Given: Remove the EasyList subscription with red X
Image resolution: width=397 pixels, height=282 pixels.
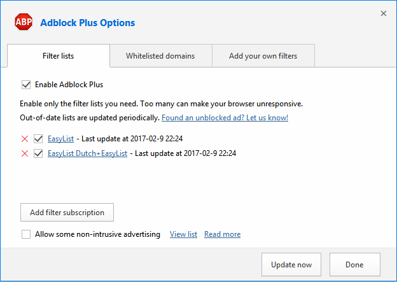Looking at the screenshot, I should click(x=25, y=139).
